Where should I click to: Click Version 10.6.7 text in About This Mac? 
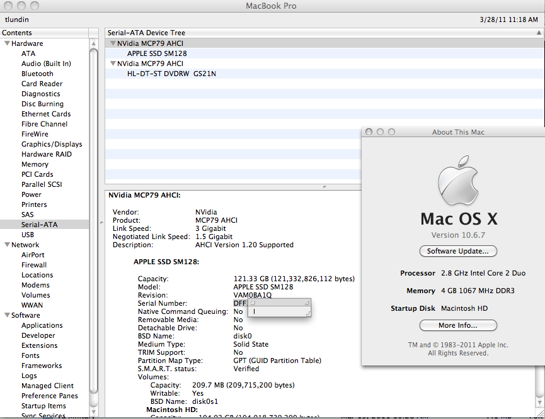pyautogui.click(x=458, y=235)
